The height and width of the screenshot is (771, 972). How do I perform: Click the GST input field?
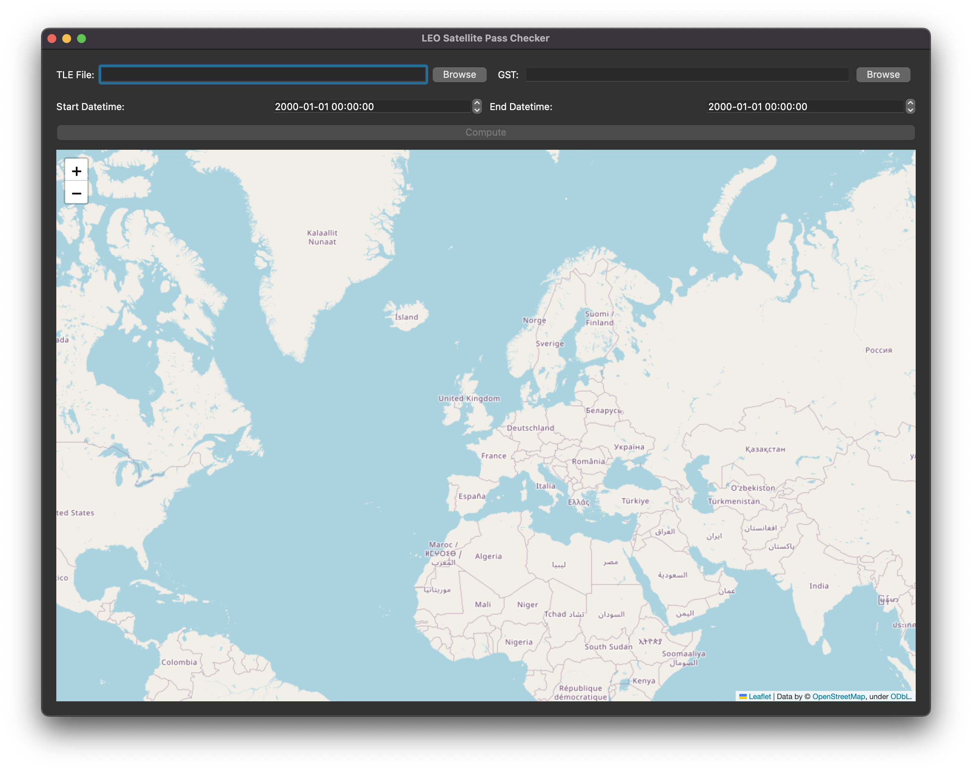[x=687, y=75]
